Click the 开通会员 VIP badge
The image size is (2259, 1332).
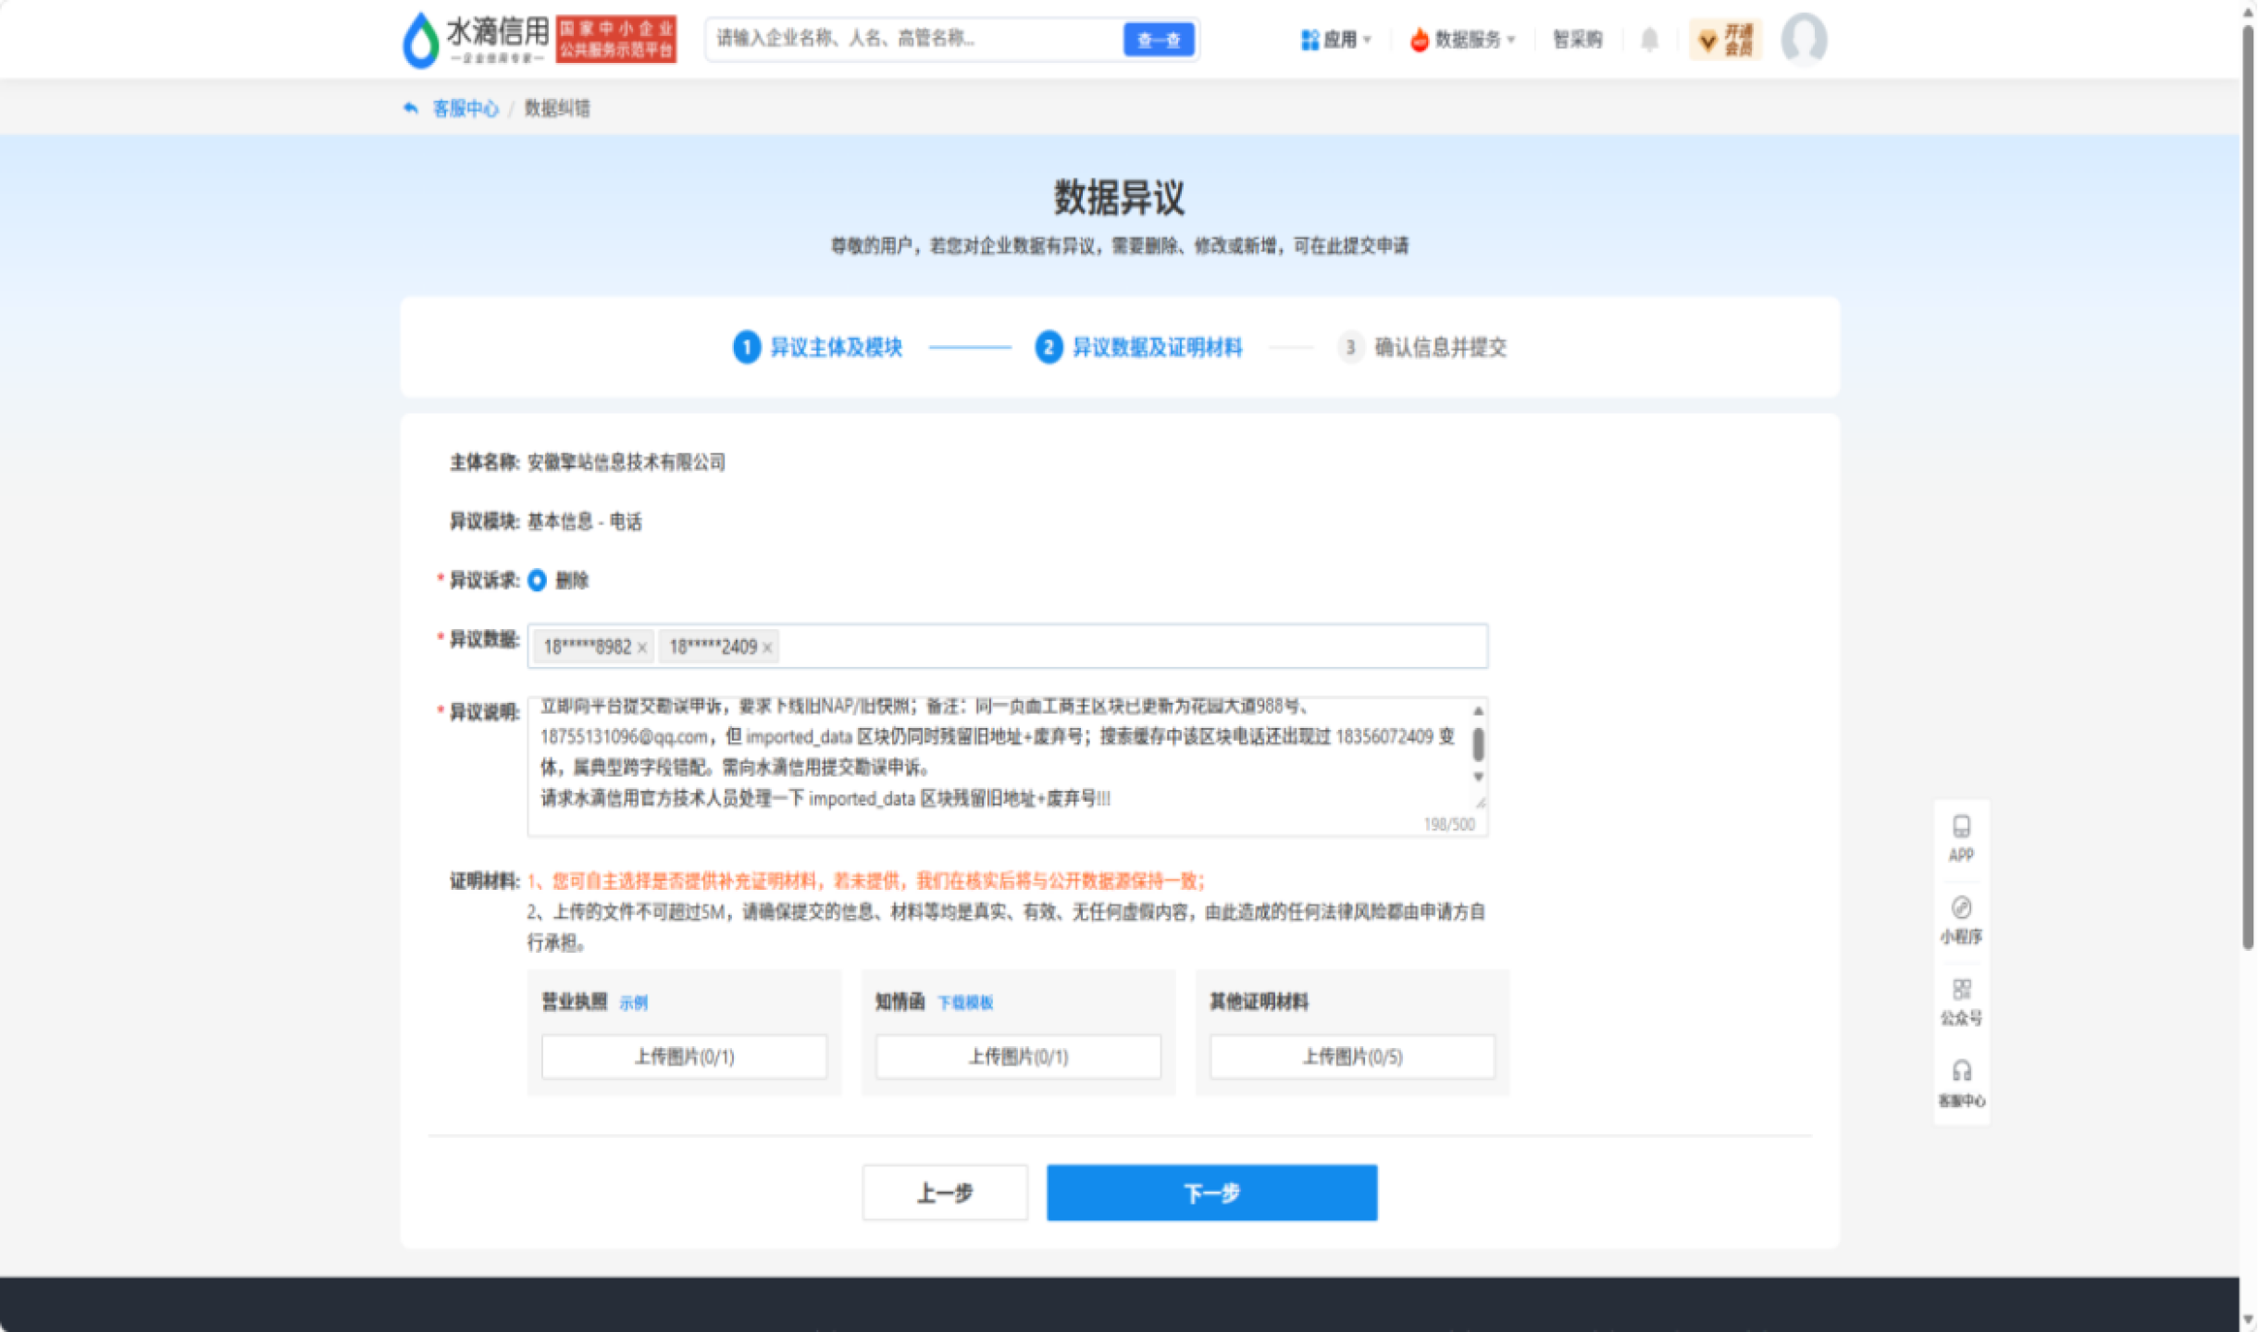tap(1726, 40)
